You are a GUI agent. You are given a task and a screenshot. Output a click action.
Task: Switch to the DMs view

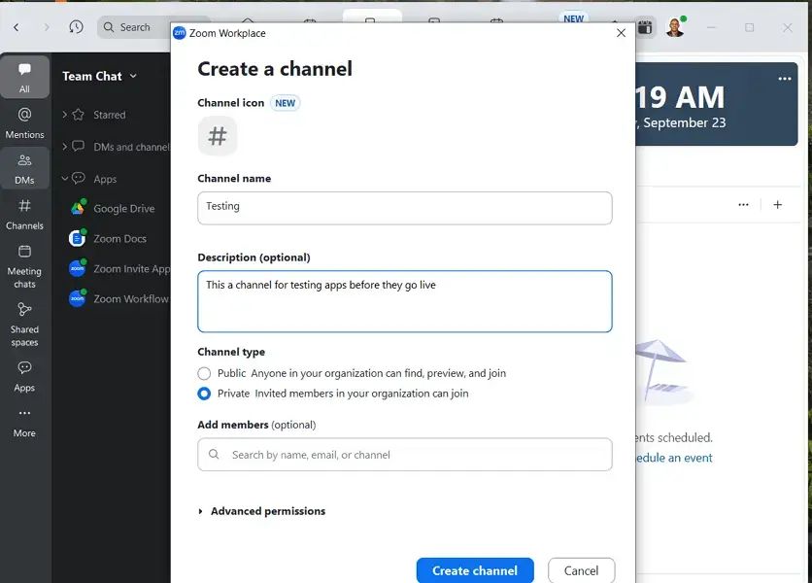pos(24,165)
